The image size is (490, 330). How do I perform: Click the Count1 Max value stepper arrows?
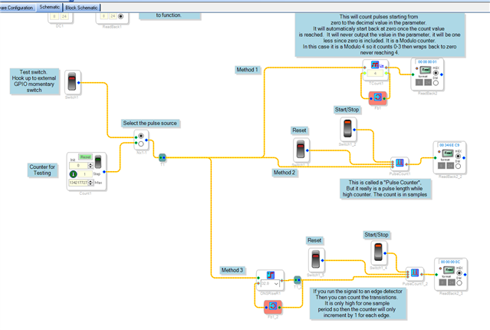coord(90,183)
